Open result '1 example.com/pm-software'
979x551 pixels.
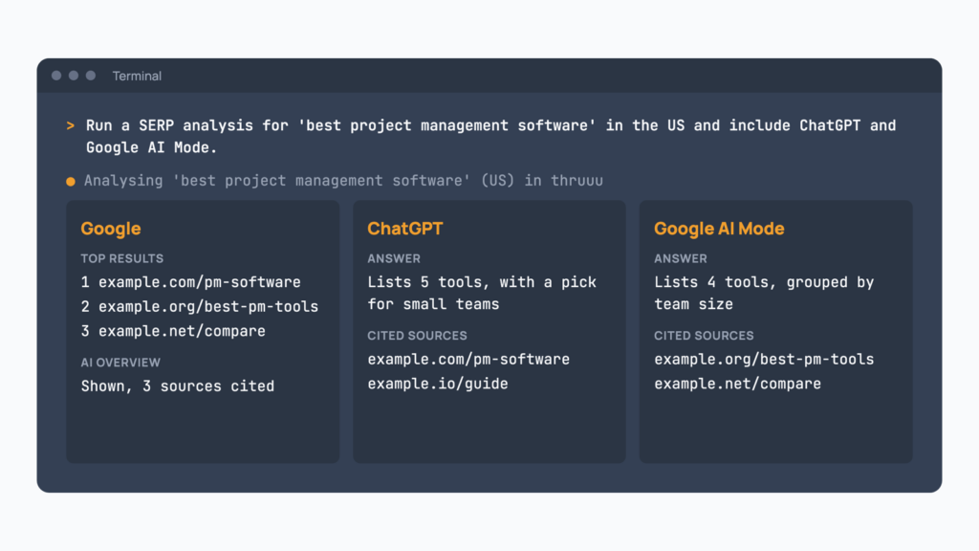(x=190, y=282)
